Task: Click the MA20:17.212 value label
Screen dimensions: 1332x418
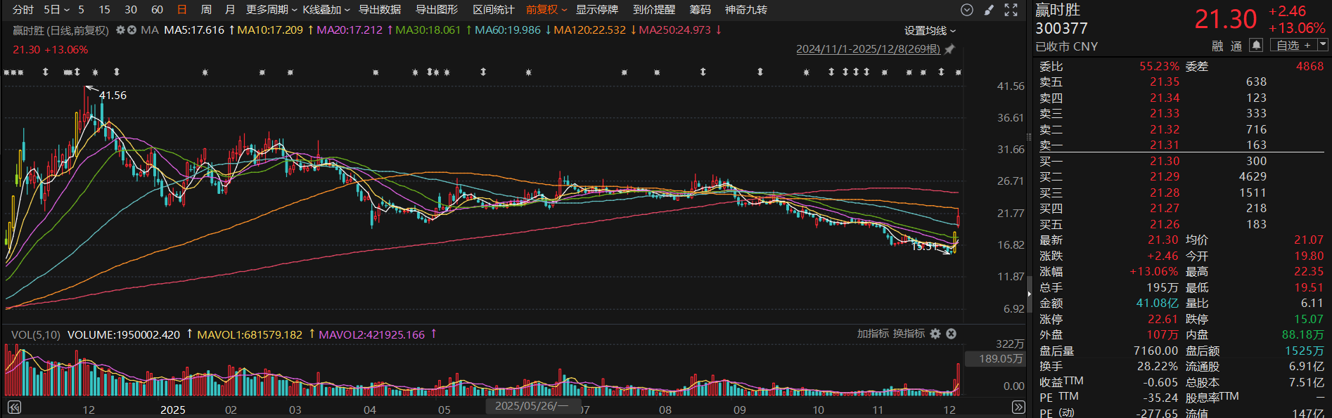Action: point(350,30)
